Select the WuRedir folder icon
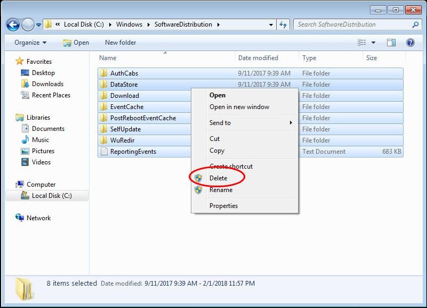This screenshot has width=427, height=308. 103,140
